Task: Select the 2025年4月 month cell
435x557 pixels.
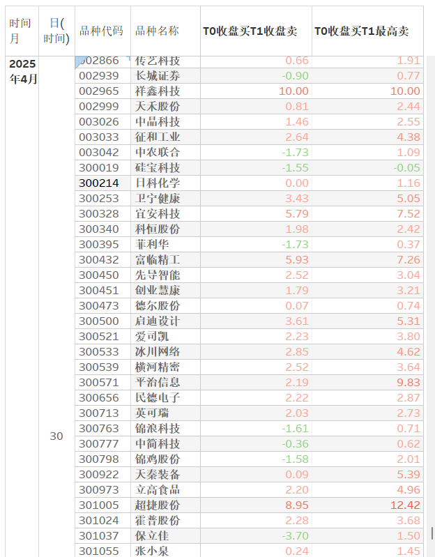Action: pyautogui.click(x=23, y=71)
